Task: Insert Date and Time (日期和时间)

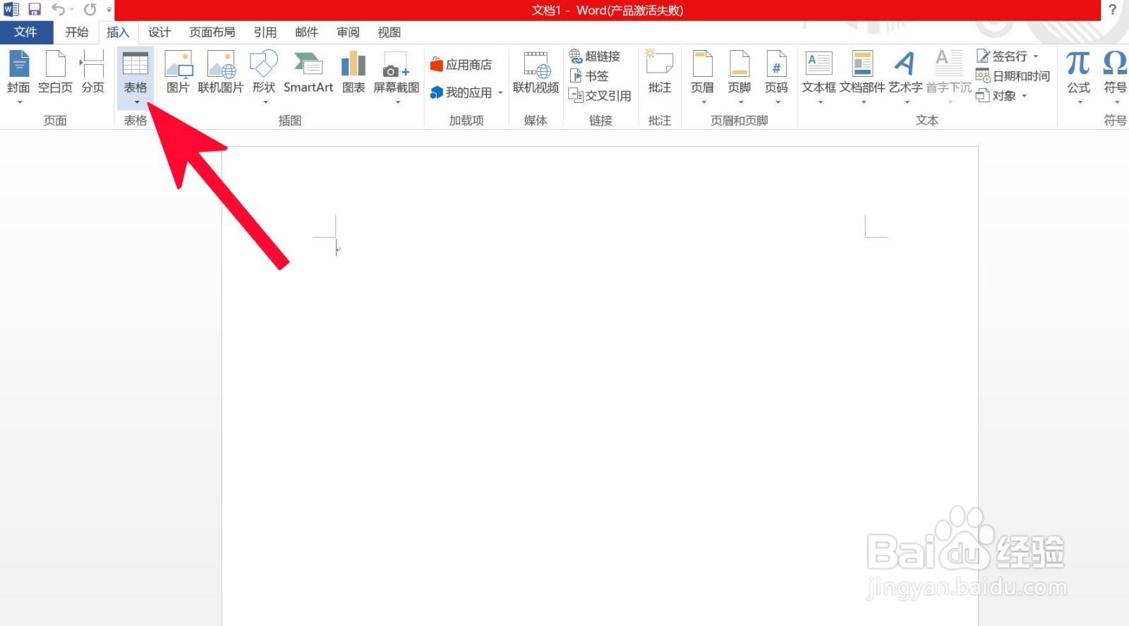Action: [x=1013, y=75]
